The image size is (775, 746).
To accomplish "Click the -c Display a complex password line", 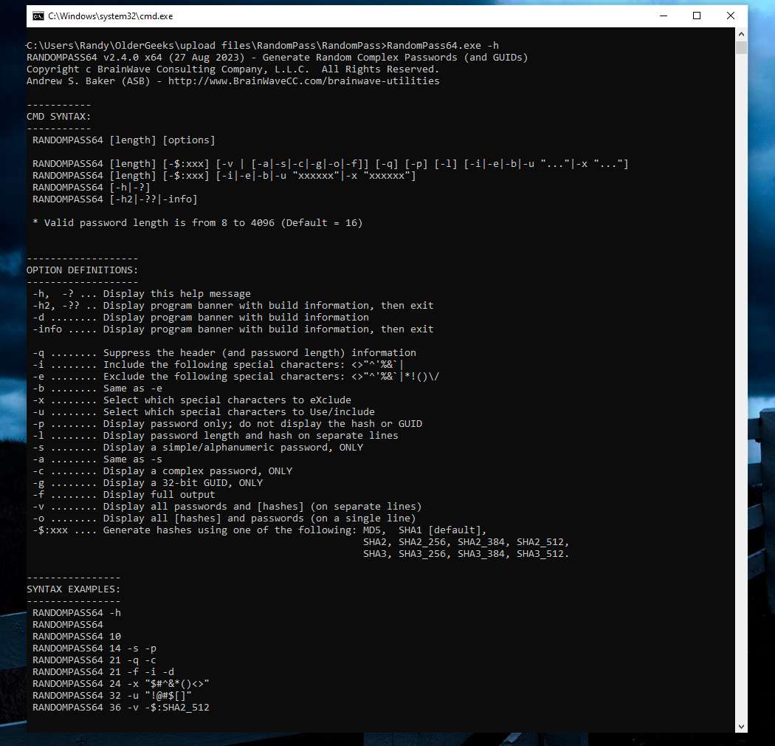I will (x=162, y=471).
